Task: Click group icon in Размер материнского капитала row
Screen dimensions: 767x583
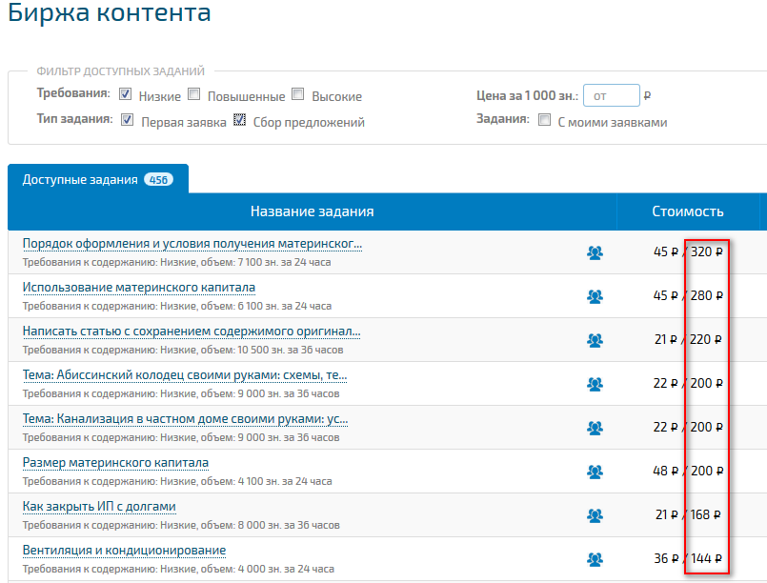Action: [595, 472]
